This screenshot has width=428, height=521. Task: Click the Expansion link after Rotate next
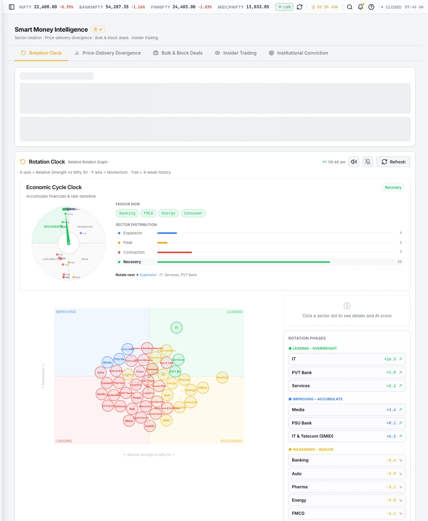[148, 275]
